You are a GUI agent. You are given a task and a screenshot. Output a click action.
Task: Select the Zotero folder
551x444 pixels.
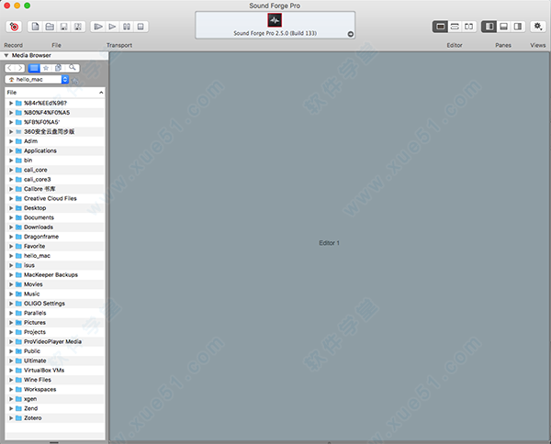pyautogui.click(x=55, y=418)
